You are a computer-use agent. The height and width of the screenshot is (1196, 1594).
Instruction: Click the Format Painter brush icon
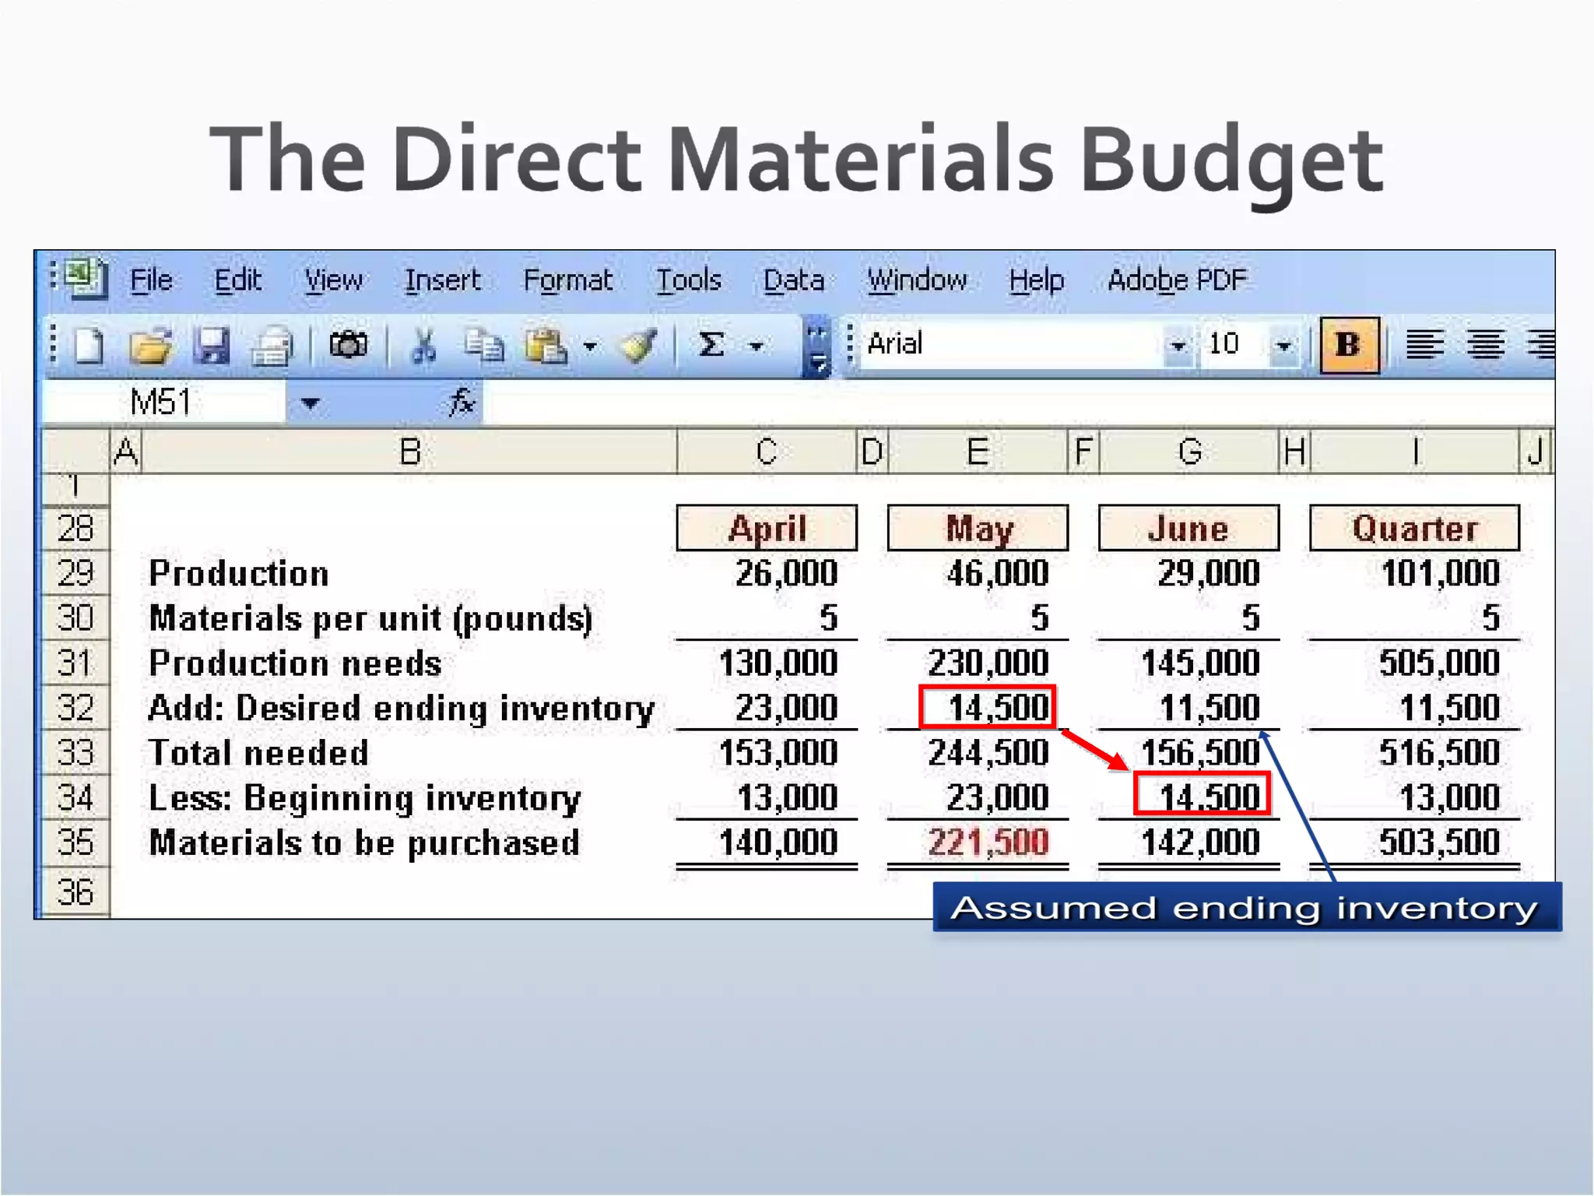coord(637,345)
